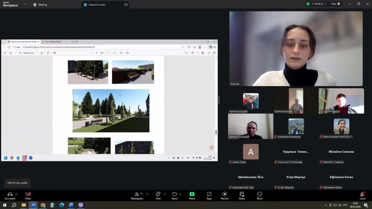This screenshot has width=372, height=209.
Task: Open the Notes tool
Action: click(x=242, y=194)
